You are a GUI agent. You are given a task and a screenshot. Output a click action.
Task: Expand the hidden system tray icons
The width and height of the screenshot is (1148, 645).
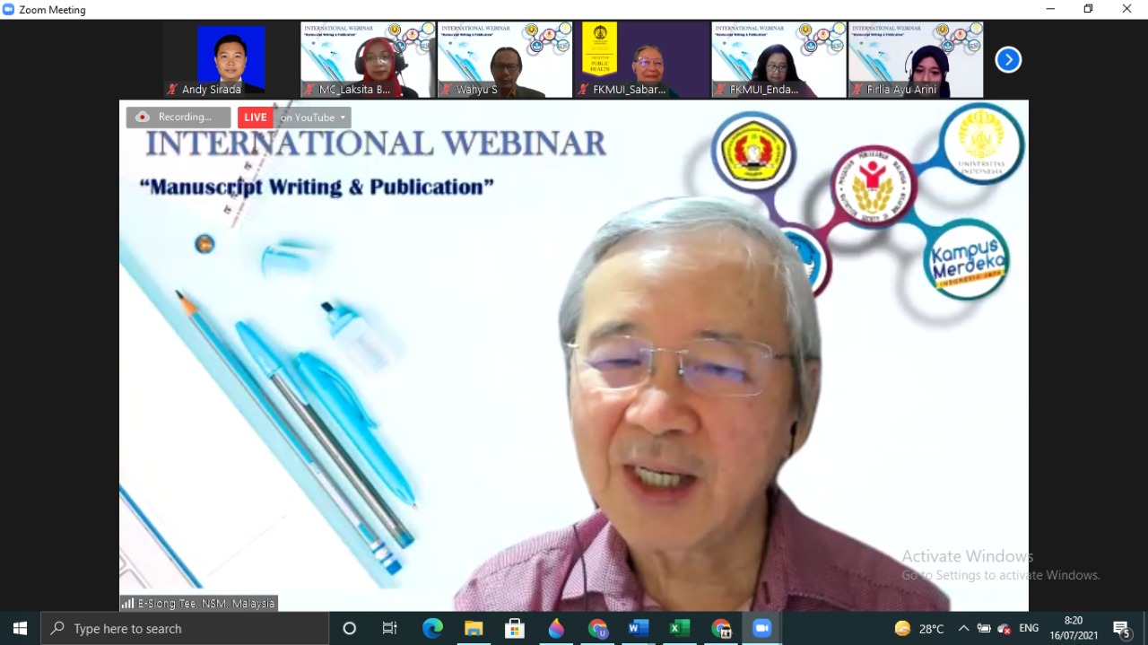pos(963,628)
